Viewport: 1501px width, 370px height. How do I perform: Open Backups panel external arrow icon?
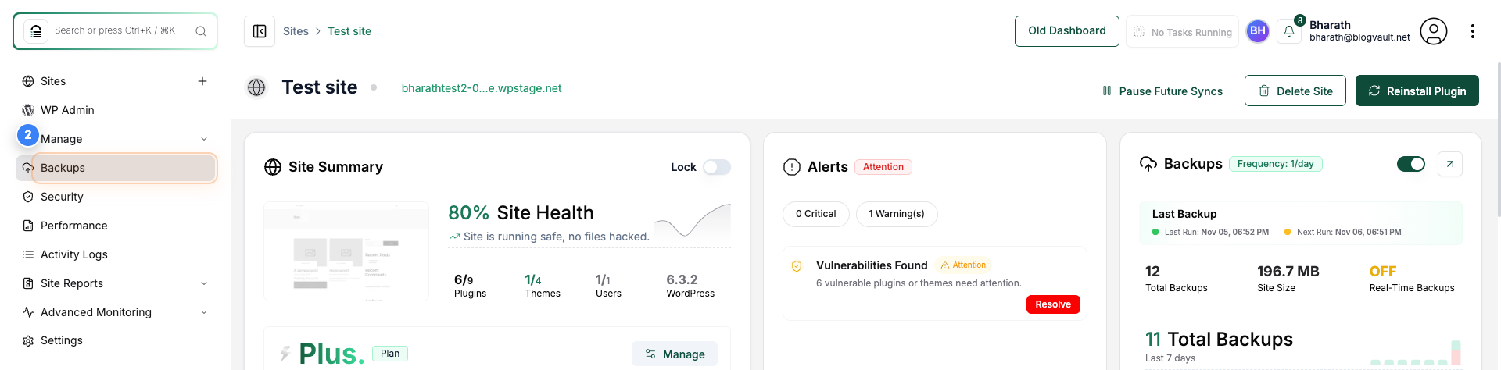click(x=1450, y=164)
